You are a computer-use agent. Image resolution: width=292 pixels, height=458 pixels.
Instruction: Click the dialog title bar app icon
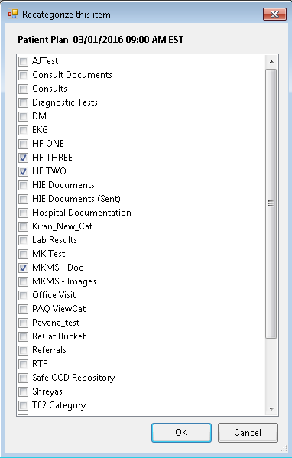[x=13, y=14]
